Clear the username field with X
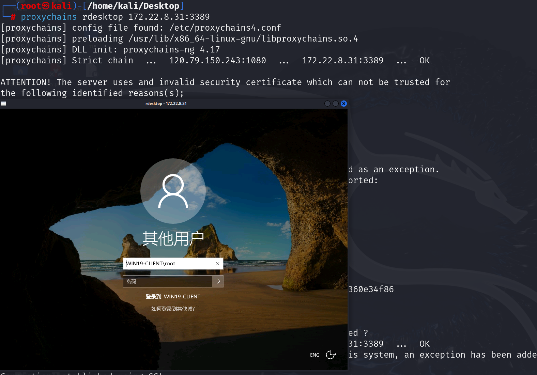 [218, 264]
